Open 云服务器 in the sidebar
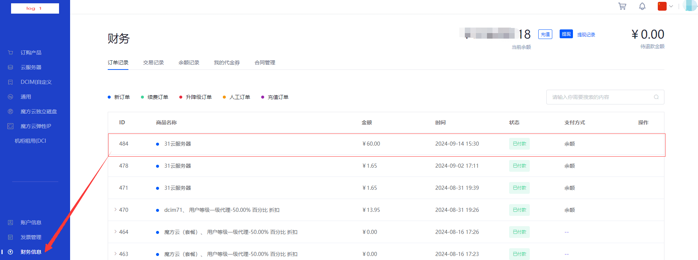The image size is (698, 260). (31, 67)
